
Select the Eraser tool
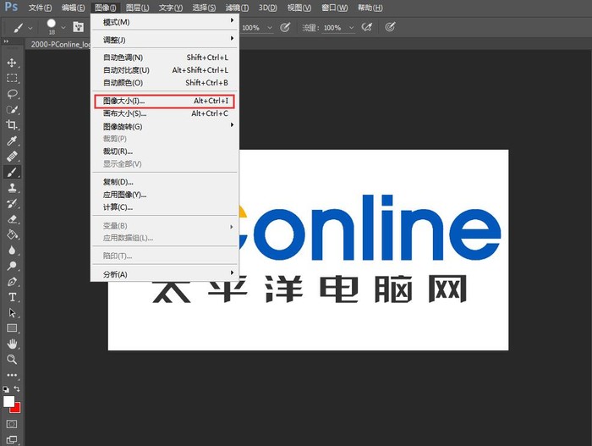point(12,219)
